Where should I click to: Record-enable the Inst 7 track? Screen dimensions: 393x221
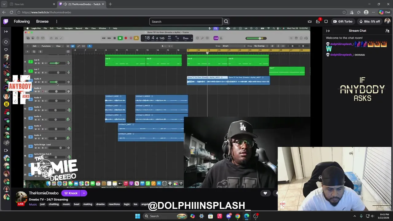pyautogui.click(x=42, y=72)
